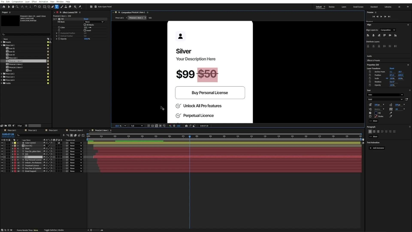Select the Selection (arrow) tool
Screen dimensions: 412x232
pos(9,7)
